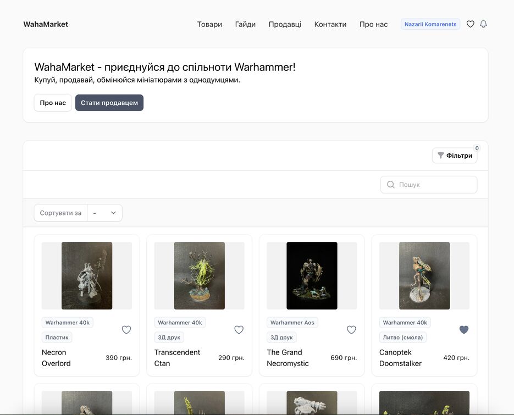Image resolution: width=514 pixels, height=415 pixels.
Task: Favorite the Transcendent Ctan listing
Action: click(239, 330)
